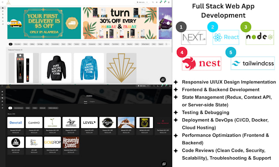This screenshot has width=279, height=167.
Task: Open the chat widget in the dark storefront
Action: pyautogui.click(x=164, y=164)
